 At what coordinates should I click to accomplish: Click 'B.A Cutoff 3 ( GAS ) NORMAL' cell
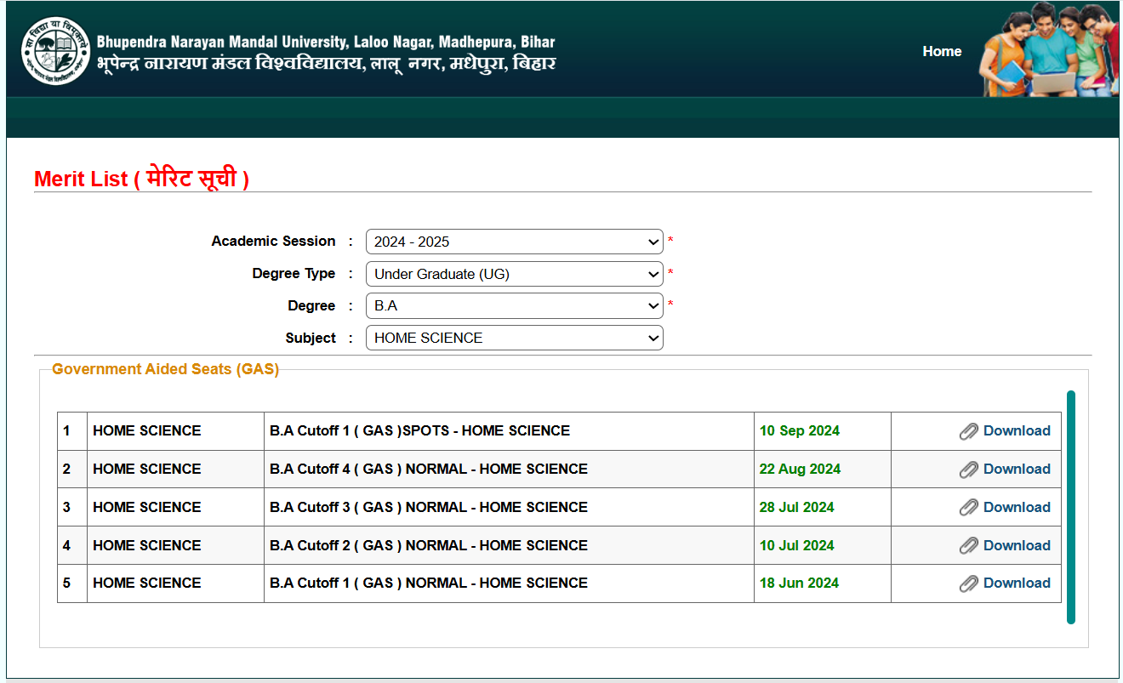coord(509,507)
